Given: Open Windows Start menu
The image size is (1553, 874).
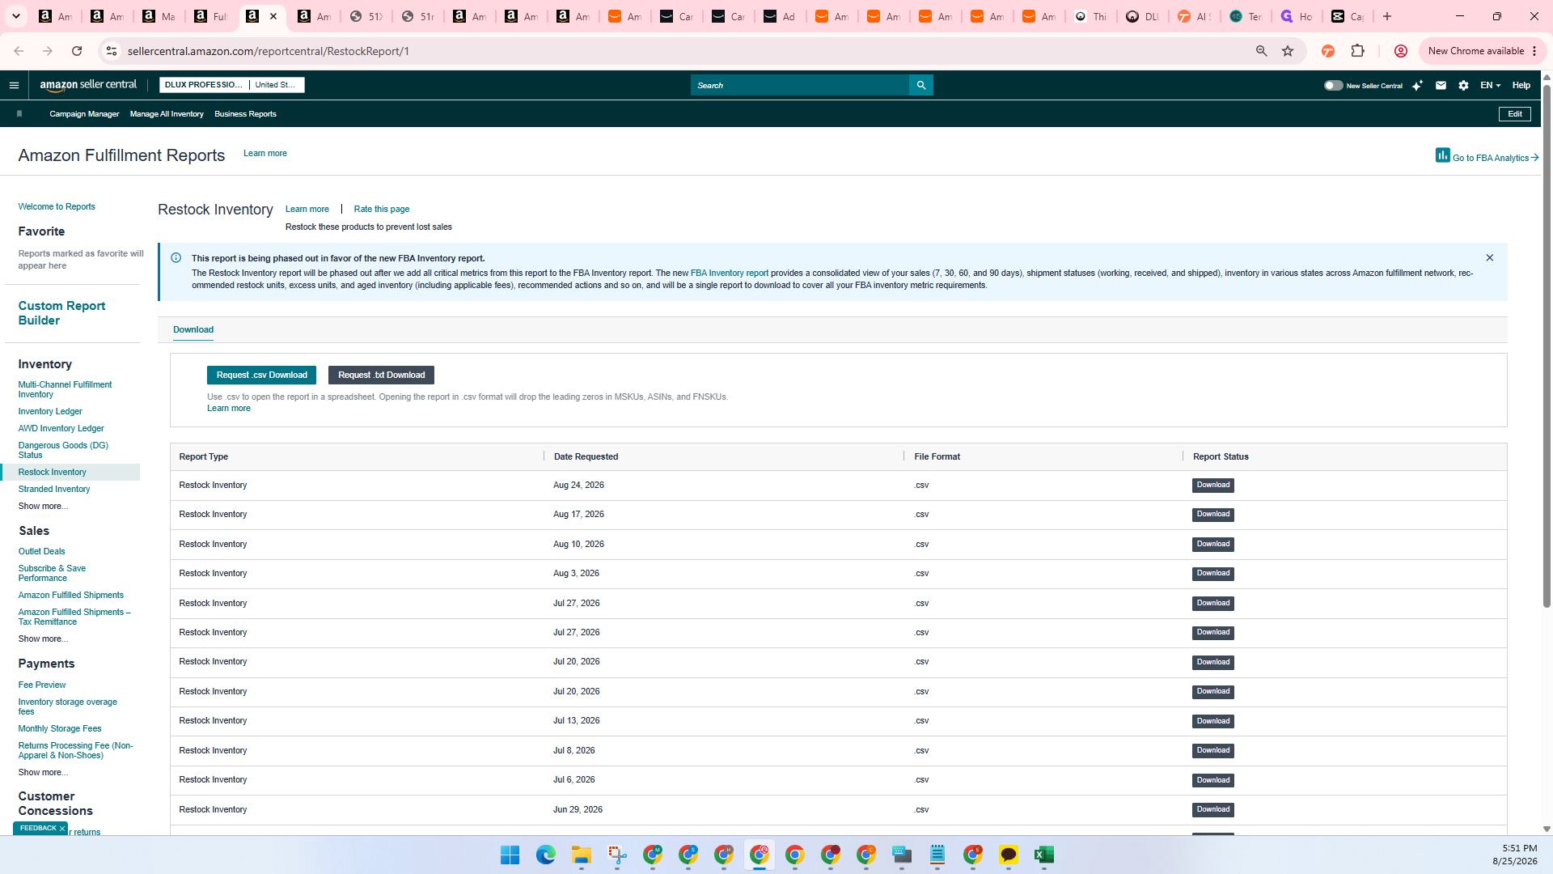Looking at the screenshot, I should coord(510,855).
